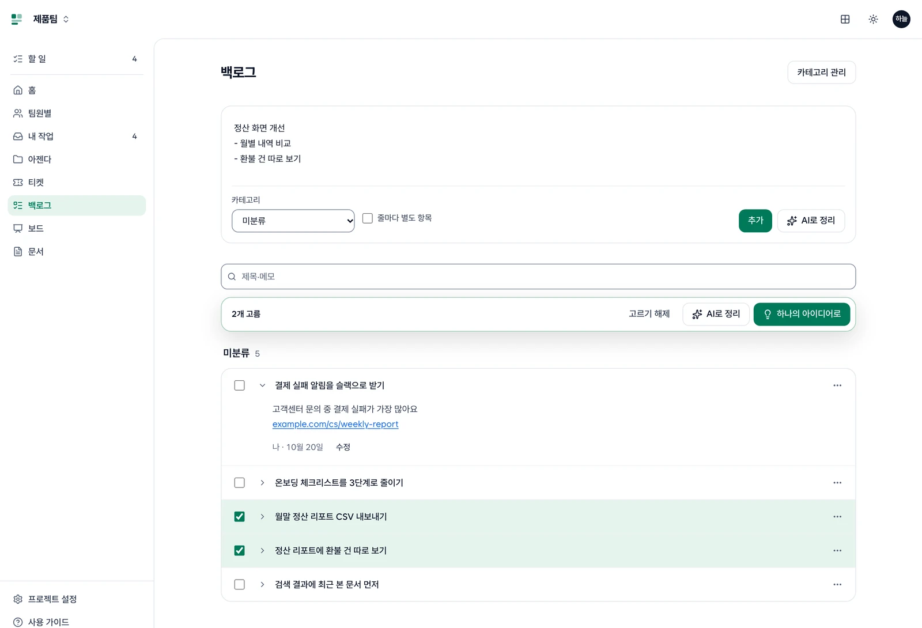Click the document icon for 문서
Screen dimensions: 922x628
pyautogui.click(x=18, y=252)
